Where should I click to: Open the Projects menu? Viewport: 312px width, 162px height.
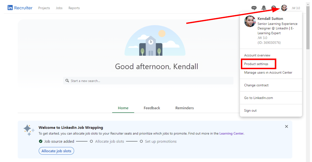(x=44, y=8)
